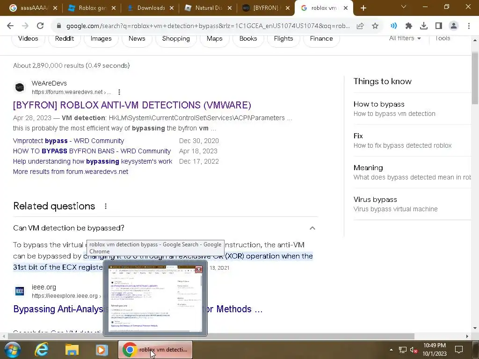Screen dimensions: 479x359
Task: Open the Chrome profile avatar
Action: point(454,26)
